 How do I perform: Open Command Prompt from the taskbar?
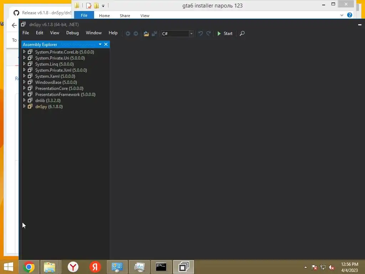click(x=161, y=267)
